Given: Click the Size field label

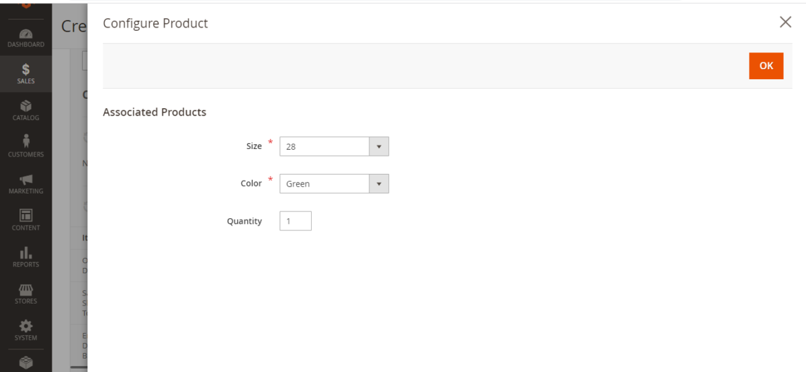Looking at the screenshot, I should [254, 146].
